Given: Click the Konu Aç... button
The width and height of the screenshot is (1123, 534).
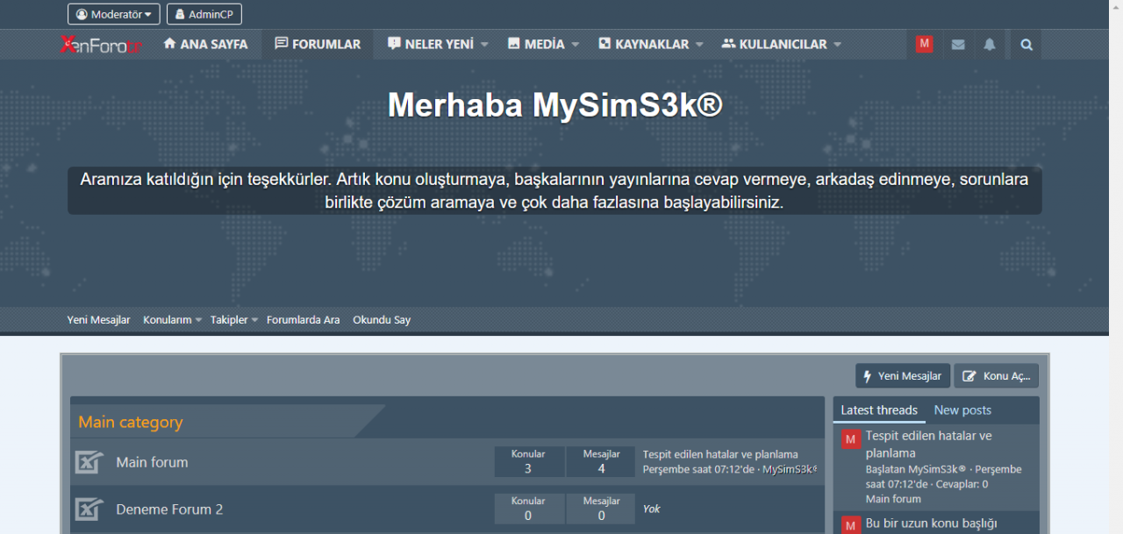Looking at the screenshot, I should [x=997, y=376].
